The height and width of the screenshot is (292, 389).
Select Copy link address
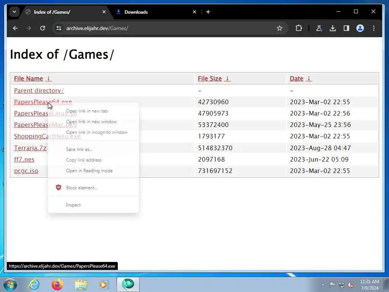93,160
